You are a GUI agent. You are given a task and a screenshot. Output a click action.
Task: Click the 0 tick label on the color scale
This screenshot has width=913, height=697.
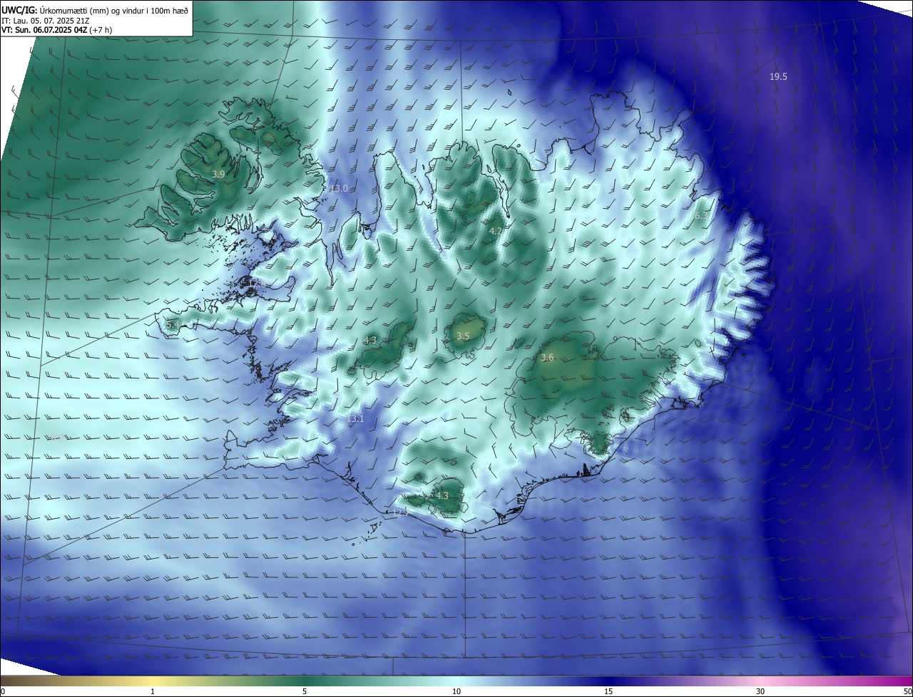click(3, 691)
